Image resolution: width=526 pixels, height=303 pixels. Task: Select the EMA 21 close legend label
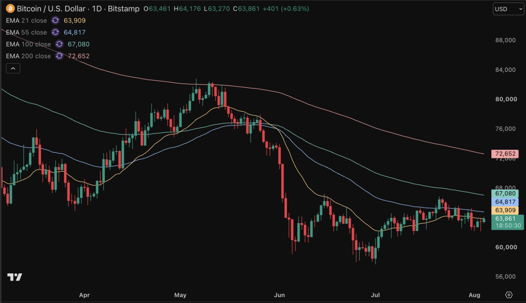coord(26,21)
